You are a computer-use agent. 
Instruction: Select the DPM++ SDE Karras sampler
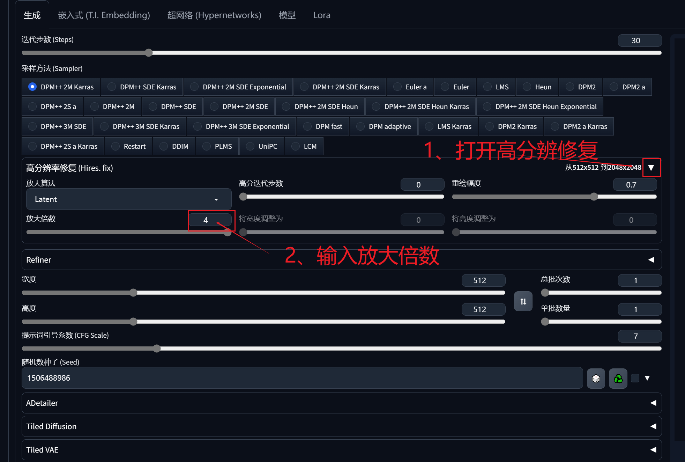[x=142, y=87]
